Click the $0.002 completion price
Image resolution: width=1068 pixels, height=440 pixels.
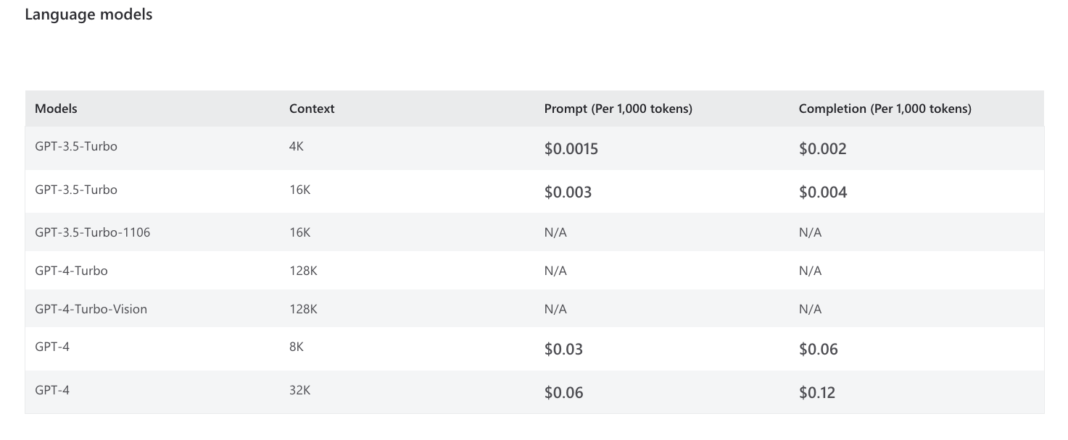[x=822, y=149]
